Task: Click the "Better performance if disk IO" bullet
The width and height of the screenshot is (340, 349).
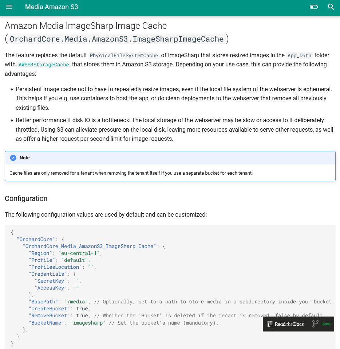Action: click(174, 129)
